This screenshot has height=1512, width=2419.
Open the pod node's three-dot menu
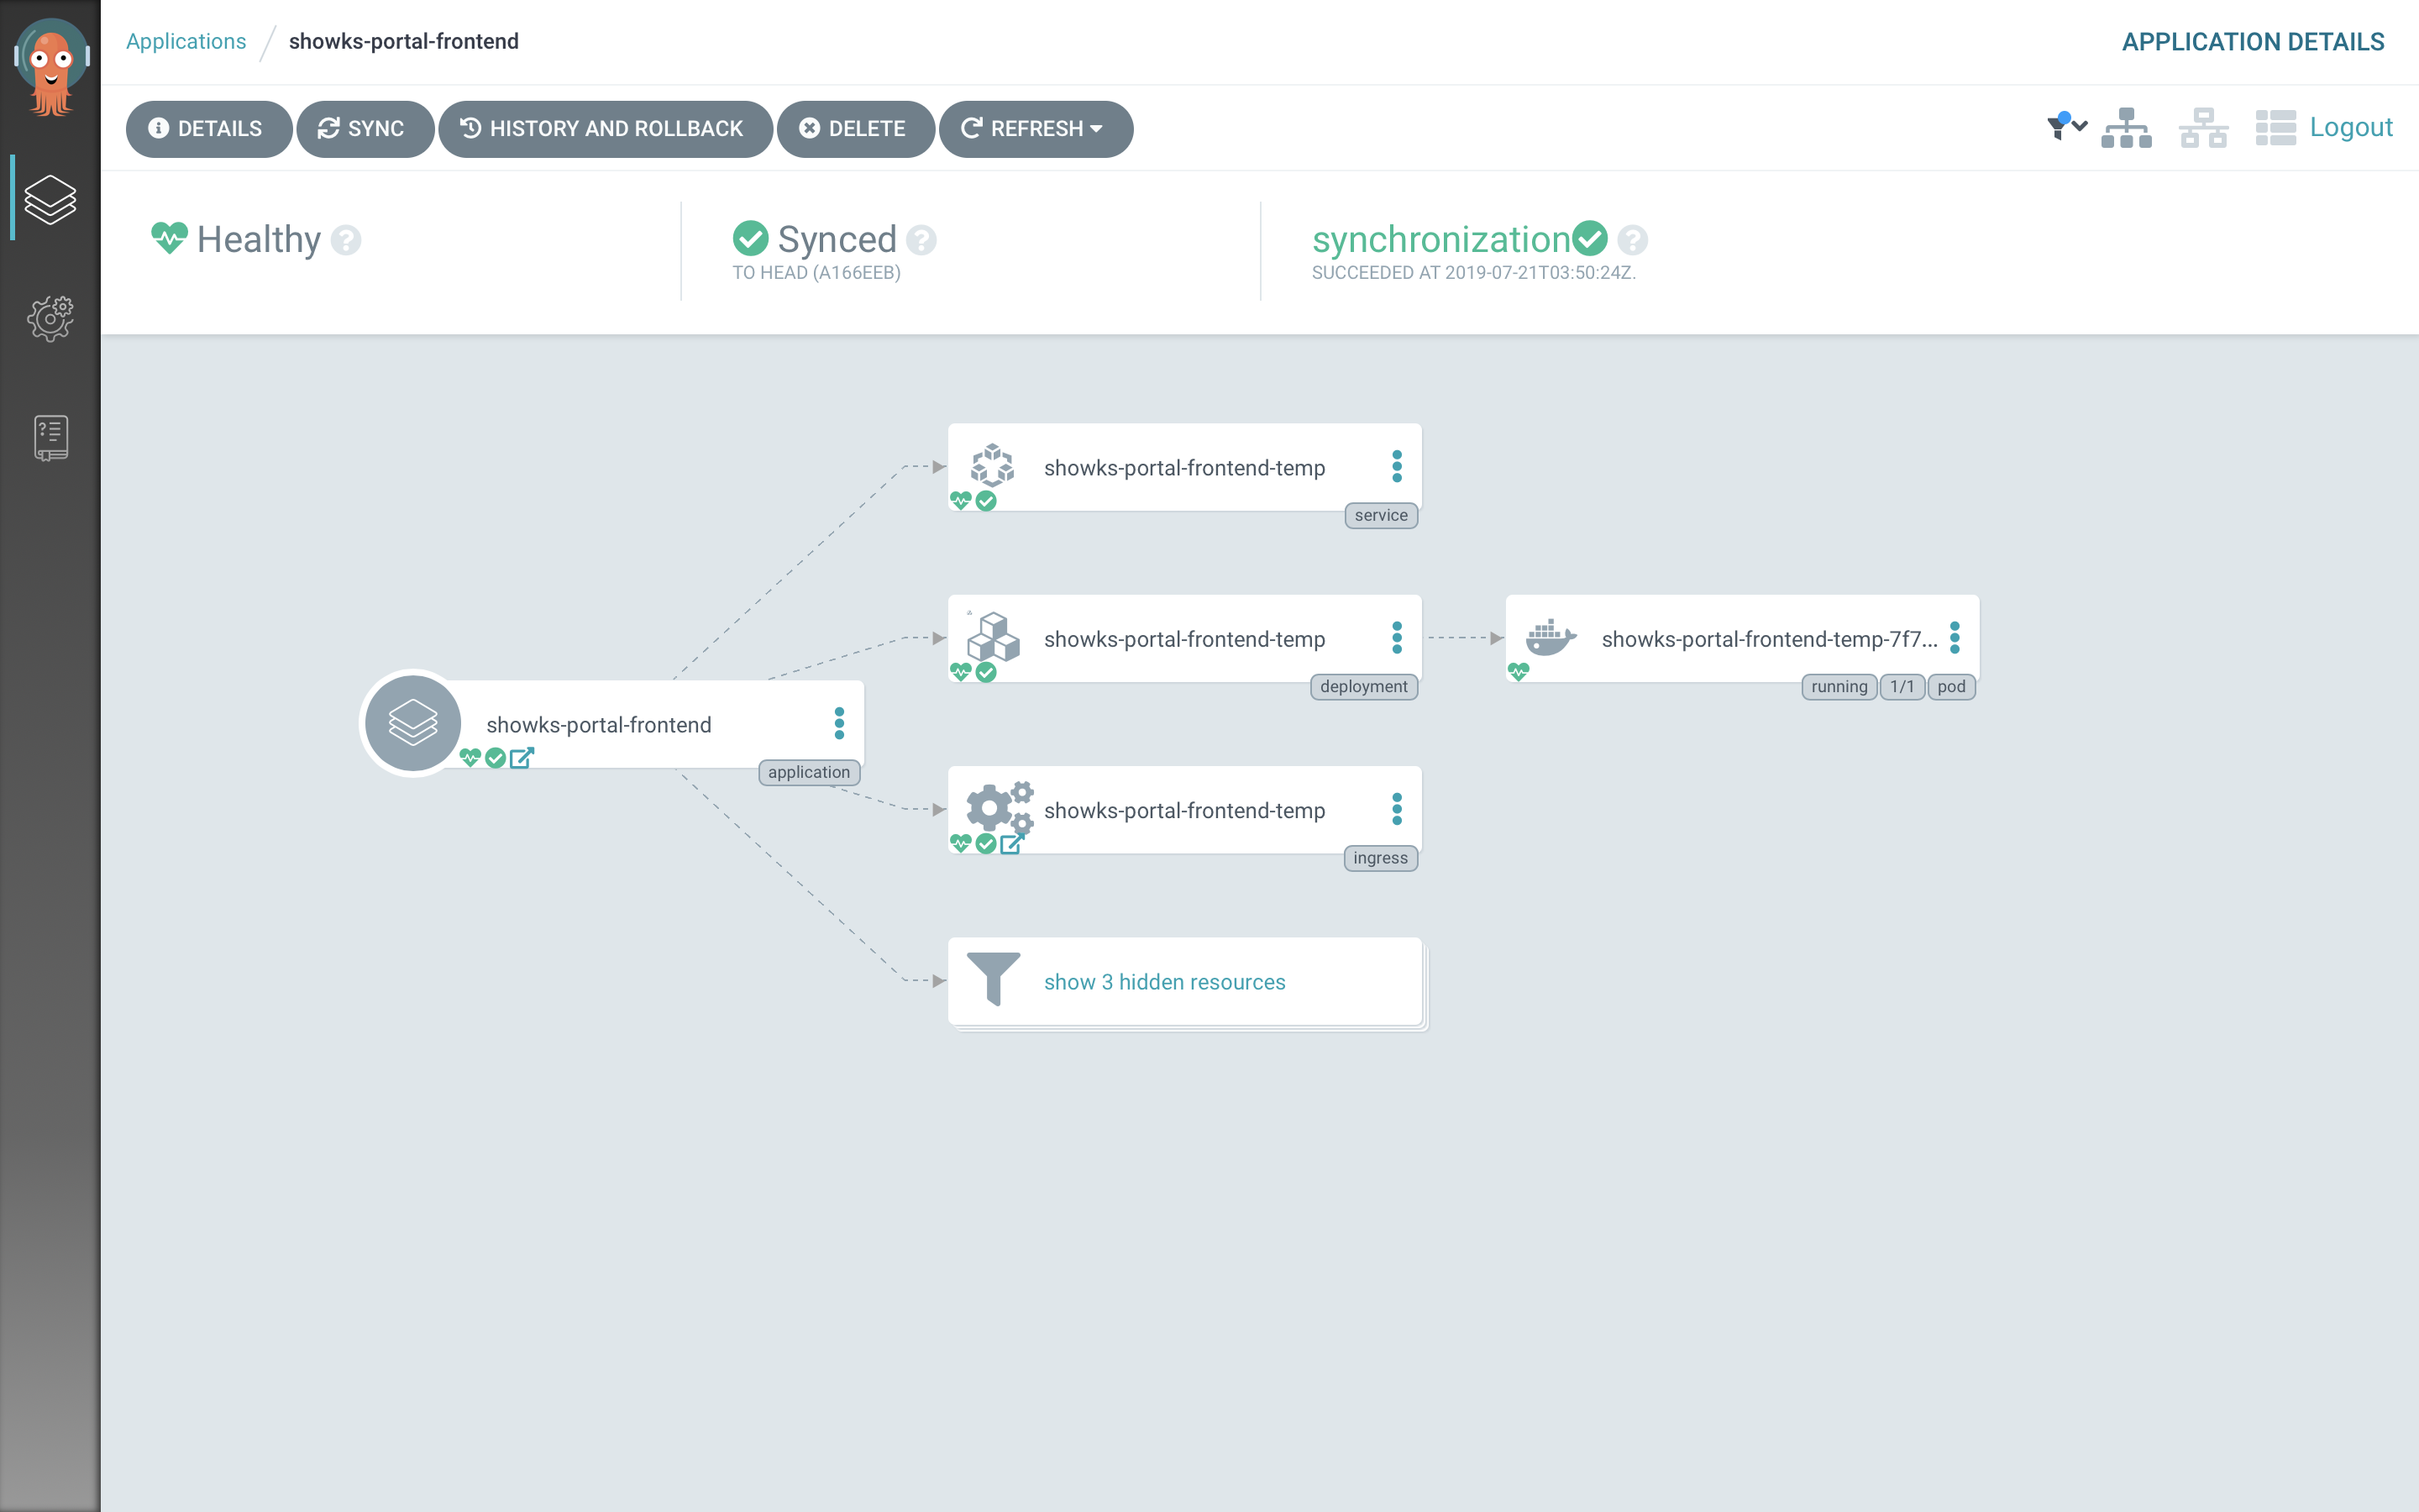click(1955, 638)
